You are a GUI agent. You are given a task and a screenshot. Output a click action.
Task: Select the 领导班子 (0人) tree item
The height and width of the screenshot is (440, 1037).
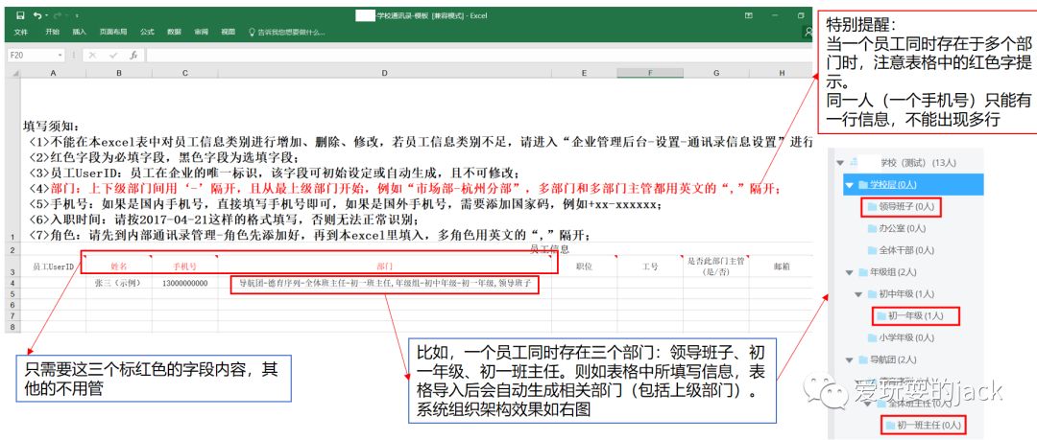tap(901, 207)
